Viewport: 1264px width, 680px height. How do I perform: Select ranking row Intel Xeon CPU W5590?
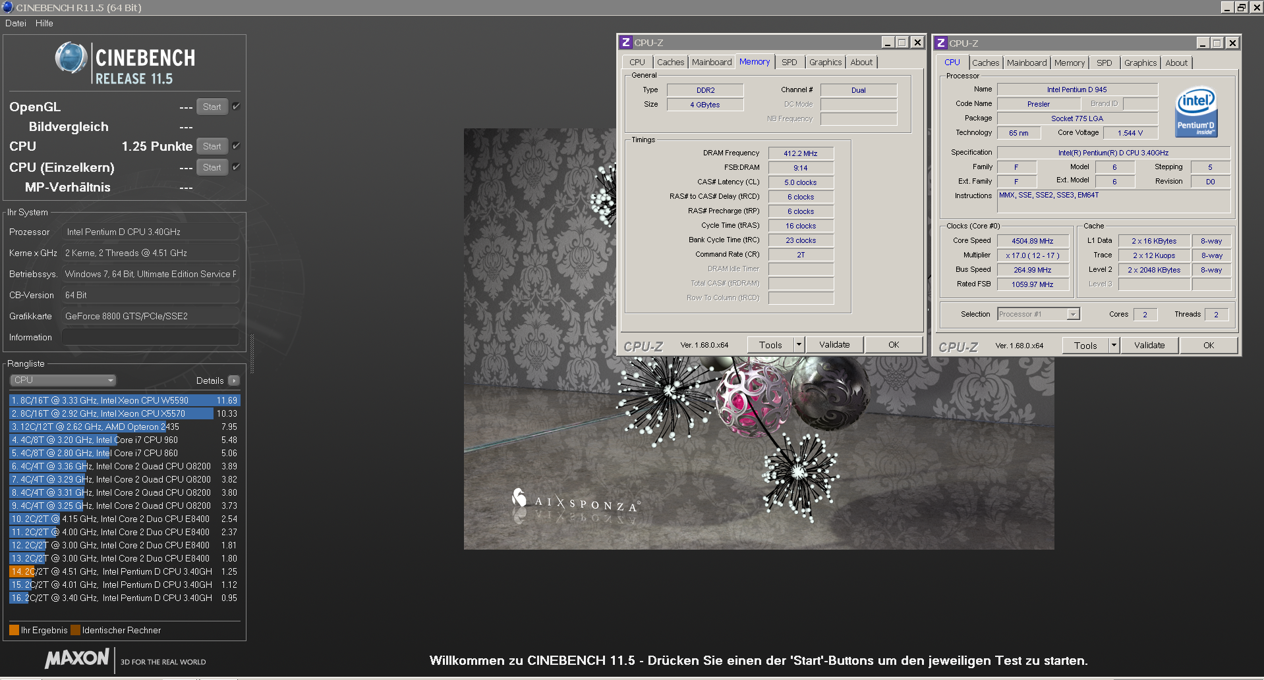pyautogui.click(x=125, y=400)
